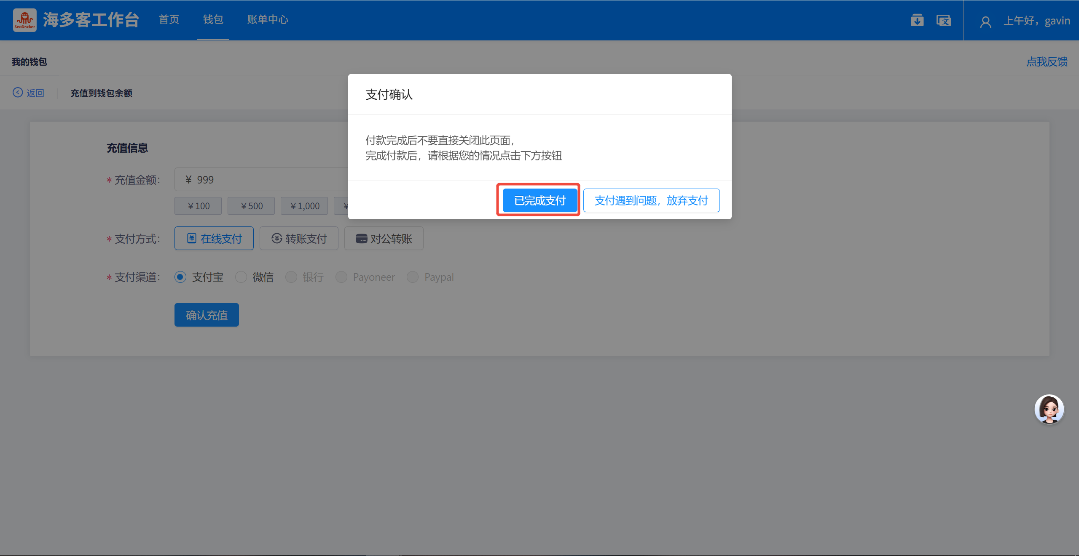Click the back arrow circle icon

click(x=18, y=93)
